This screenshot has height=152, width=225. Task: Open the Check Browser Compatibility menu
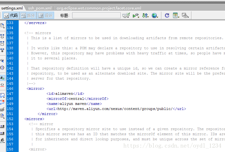(x=126, y=15)
